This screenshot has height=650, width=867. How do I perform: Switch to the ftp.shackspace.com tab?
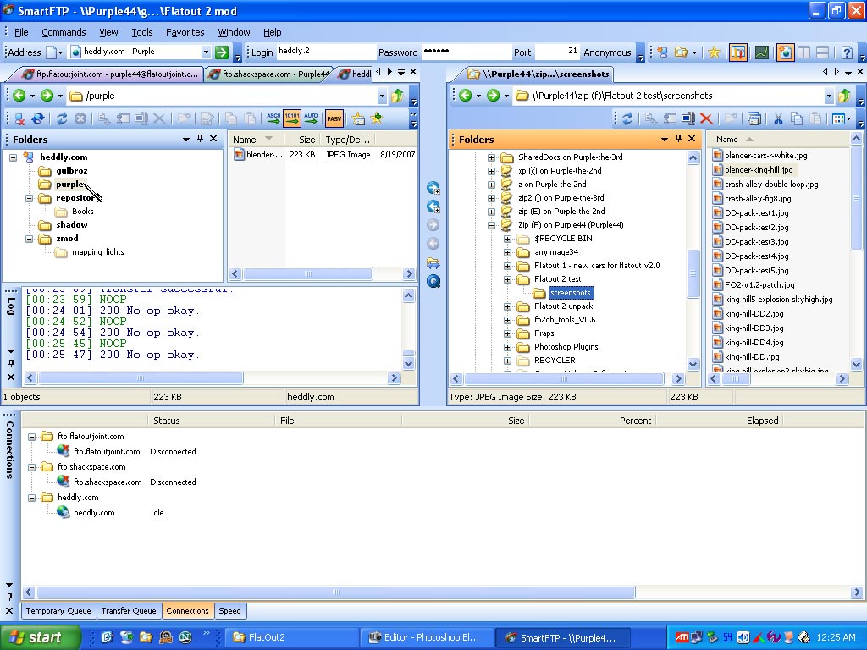(x=268, y=74)
